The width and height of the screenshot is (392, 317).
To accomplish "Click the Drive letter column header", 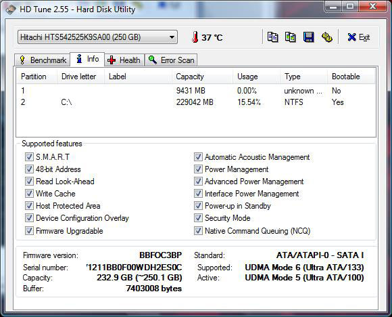I will point(80,77).
